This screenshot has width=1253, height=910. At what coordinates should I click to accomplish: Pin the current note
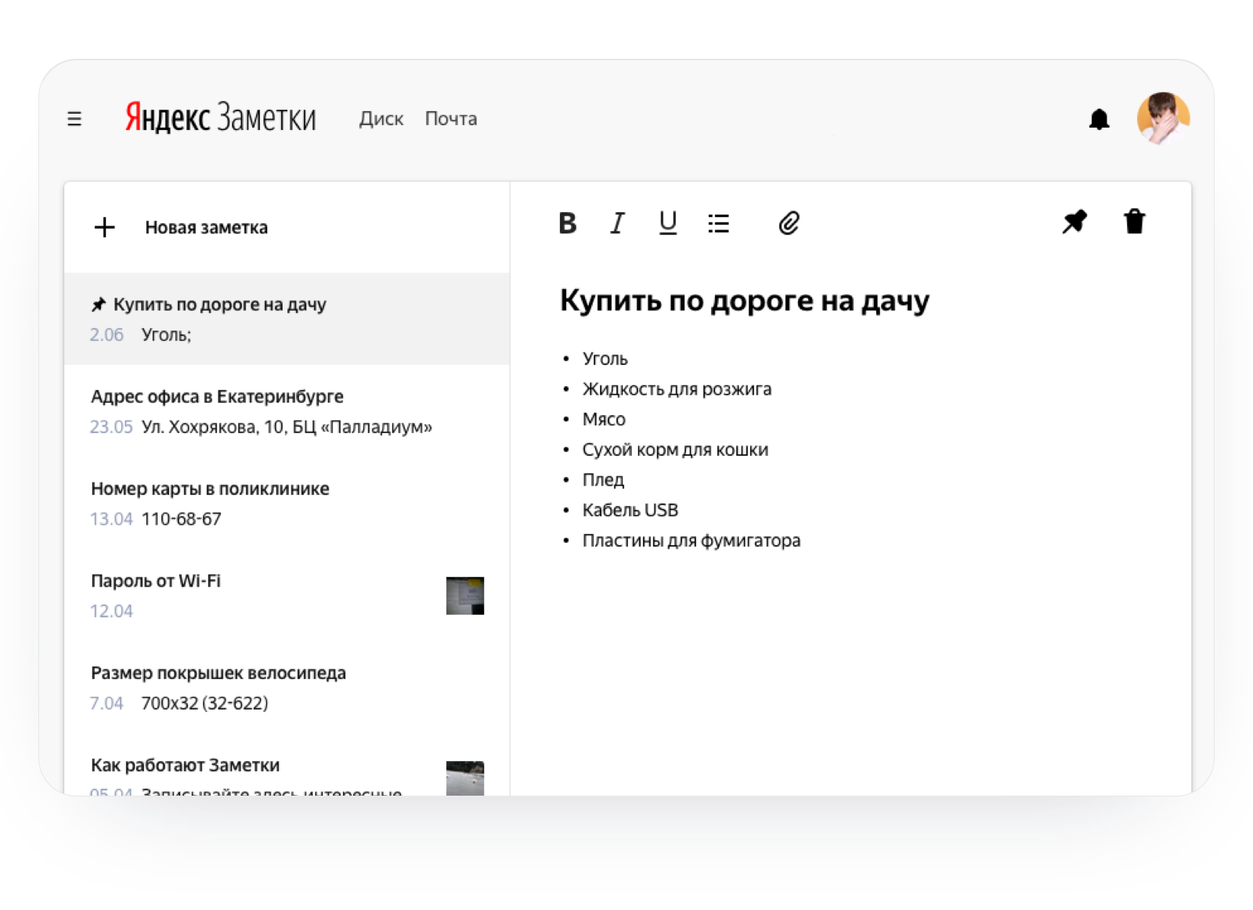point(1074,222)
